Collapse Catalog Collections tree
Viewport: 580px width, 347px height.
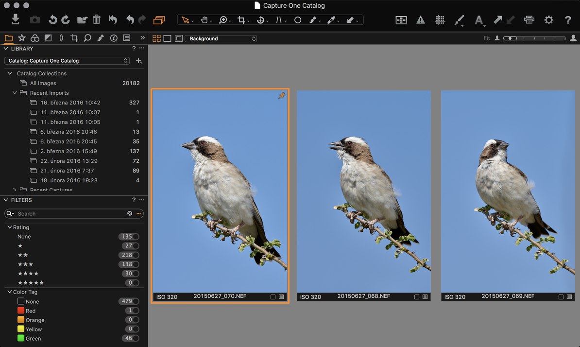[x=10, y=73]
